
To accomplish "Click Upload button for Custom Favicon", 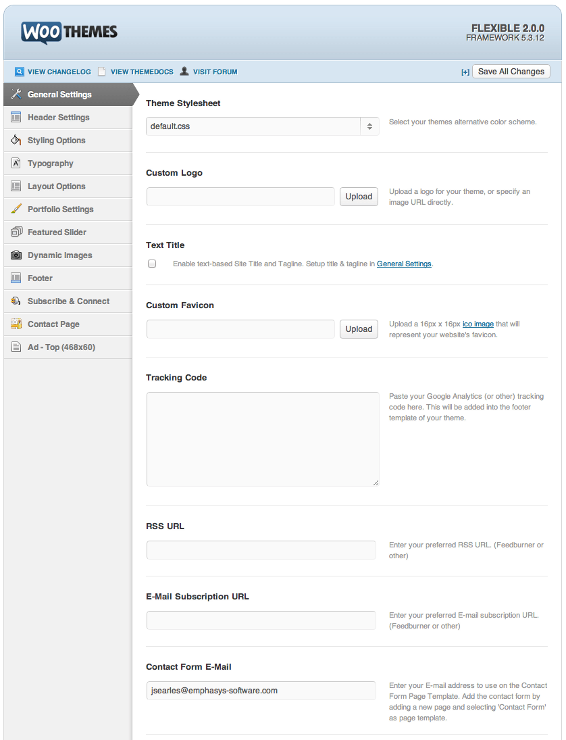I will tap(359, 329).
